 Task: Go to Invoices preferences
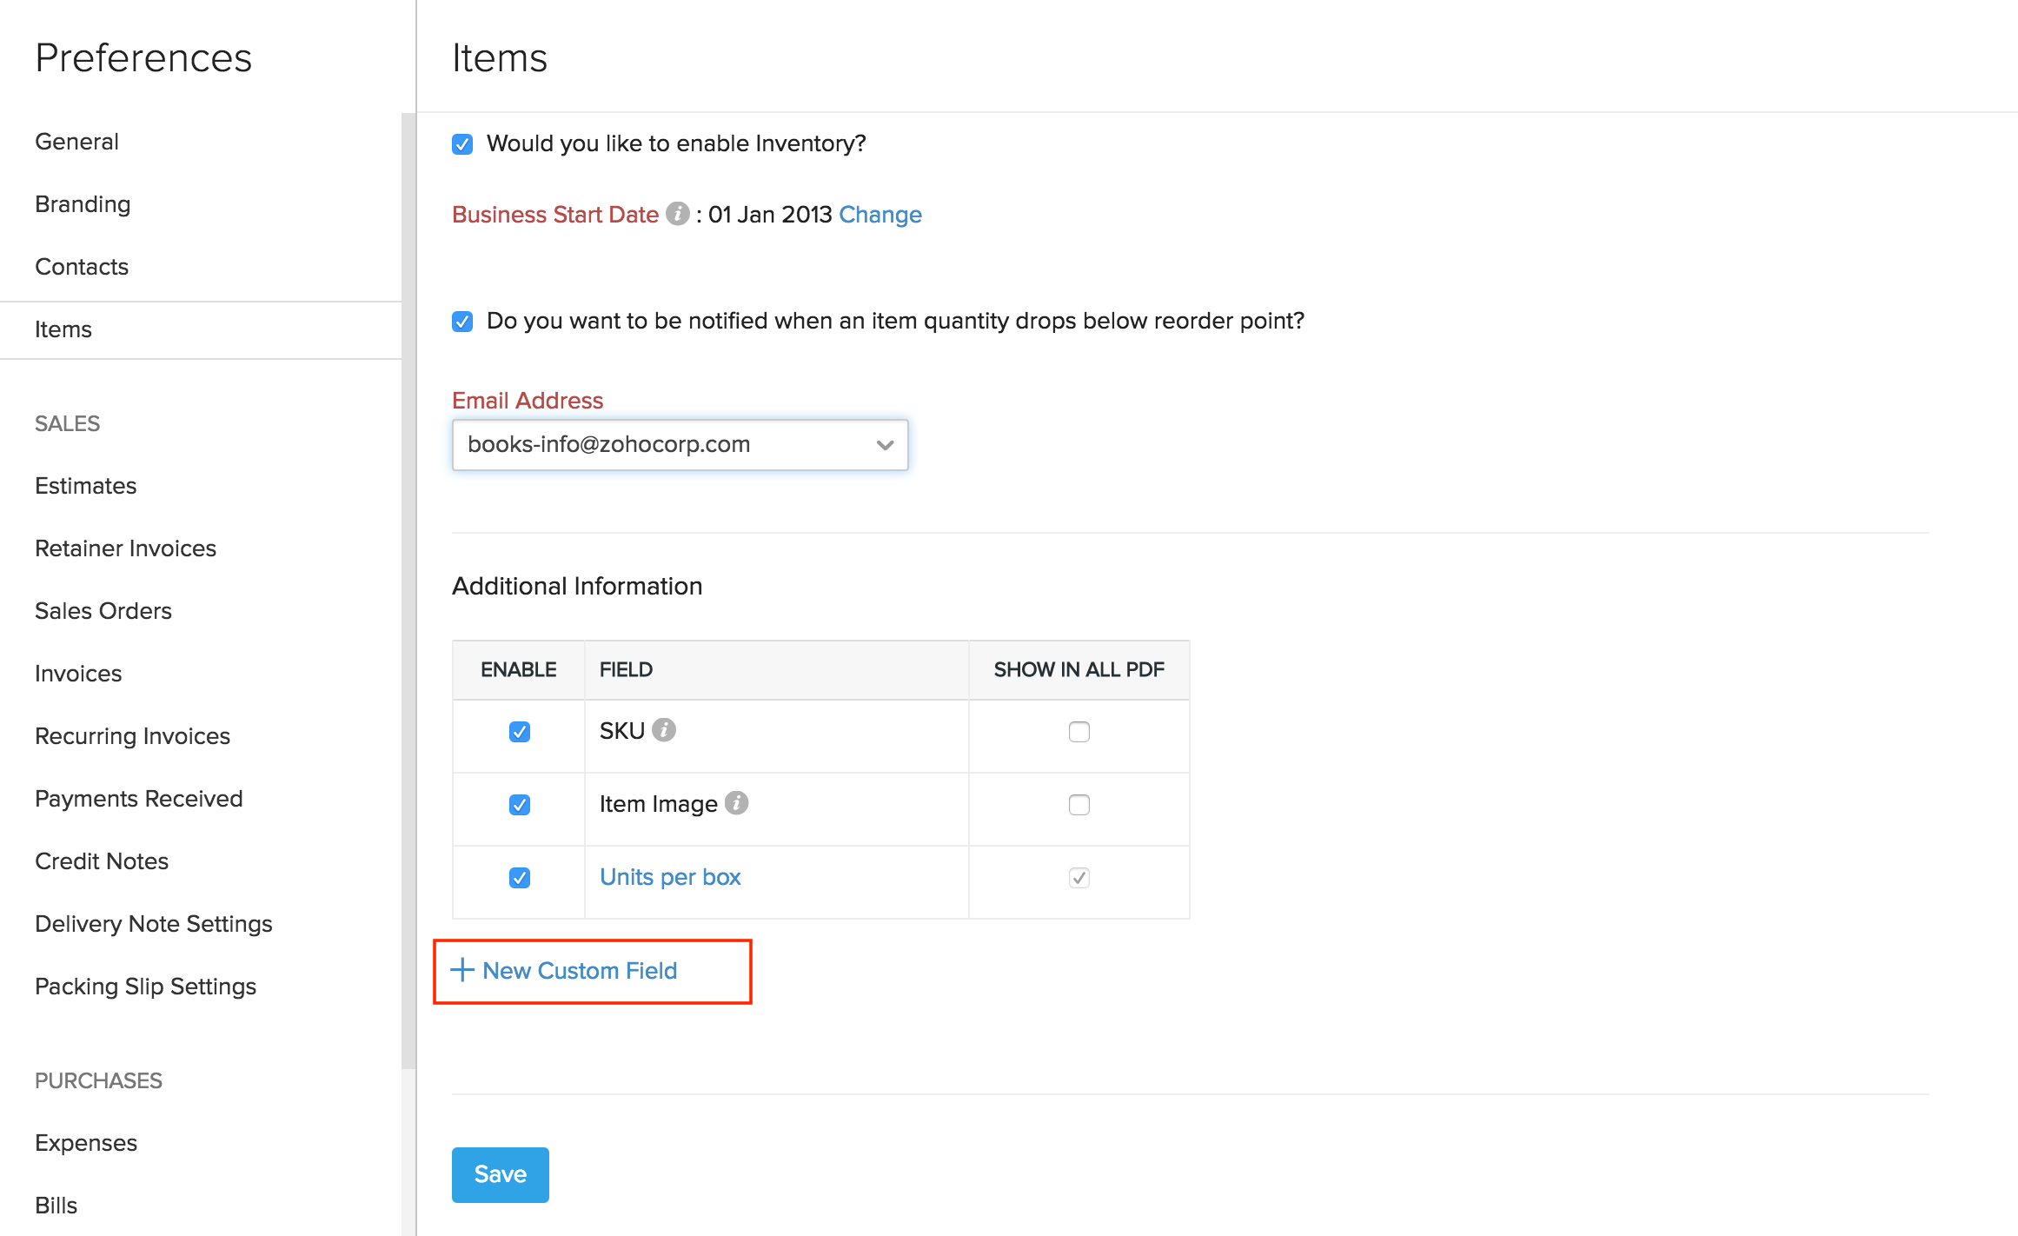coord(78,674)
